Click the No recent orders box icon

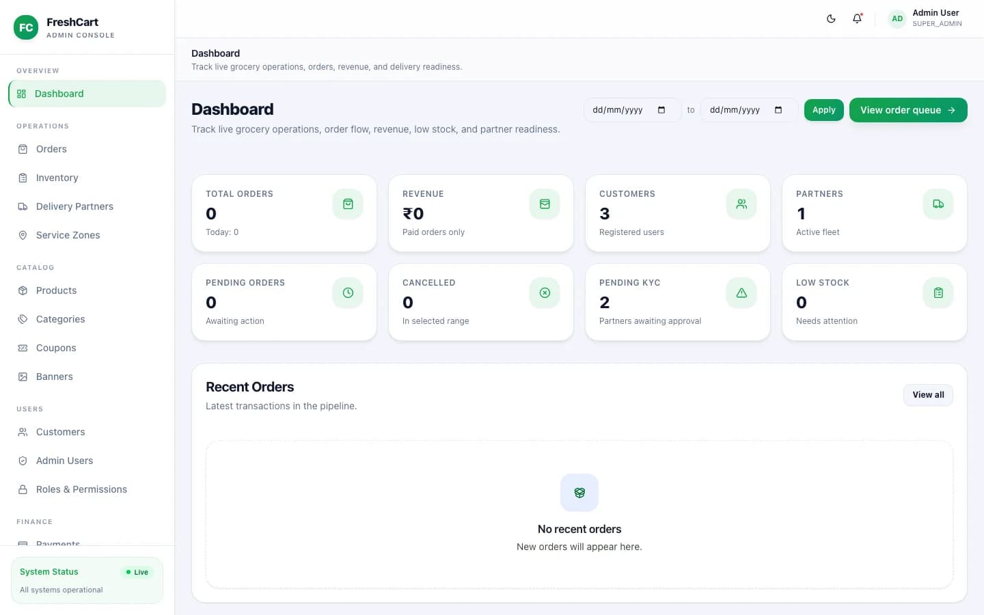click(x=579, y=493)
